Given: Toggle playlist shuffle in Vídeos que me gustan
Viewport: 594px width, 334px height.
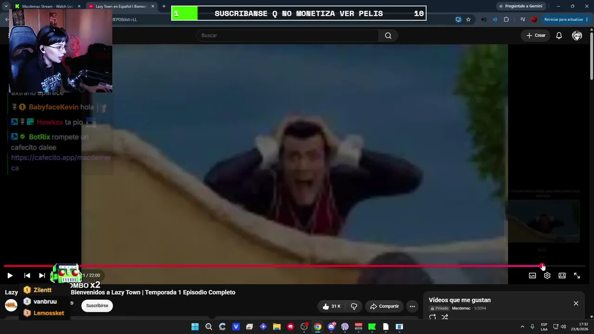Looking at the screenshot, I should 445,317.
